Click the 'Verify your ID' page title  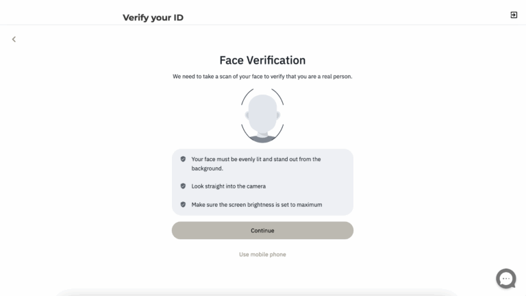[x=153, y=18]
